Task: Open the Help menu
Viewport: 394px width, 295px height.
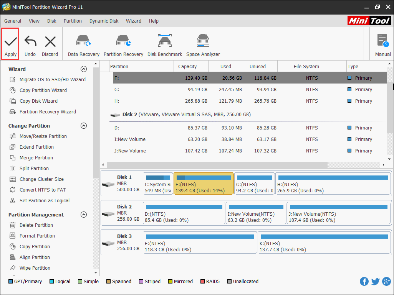Action: click(154, 21)
